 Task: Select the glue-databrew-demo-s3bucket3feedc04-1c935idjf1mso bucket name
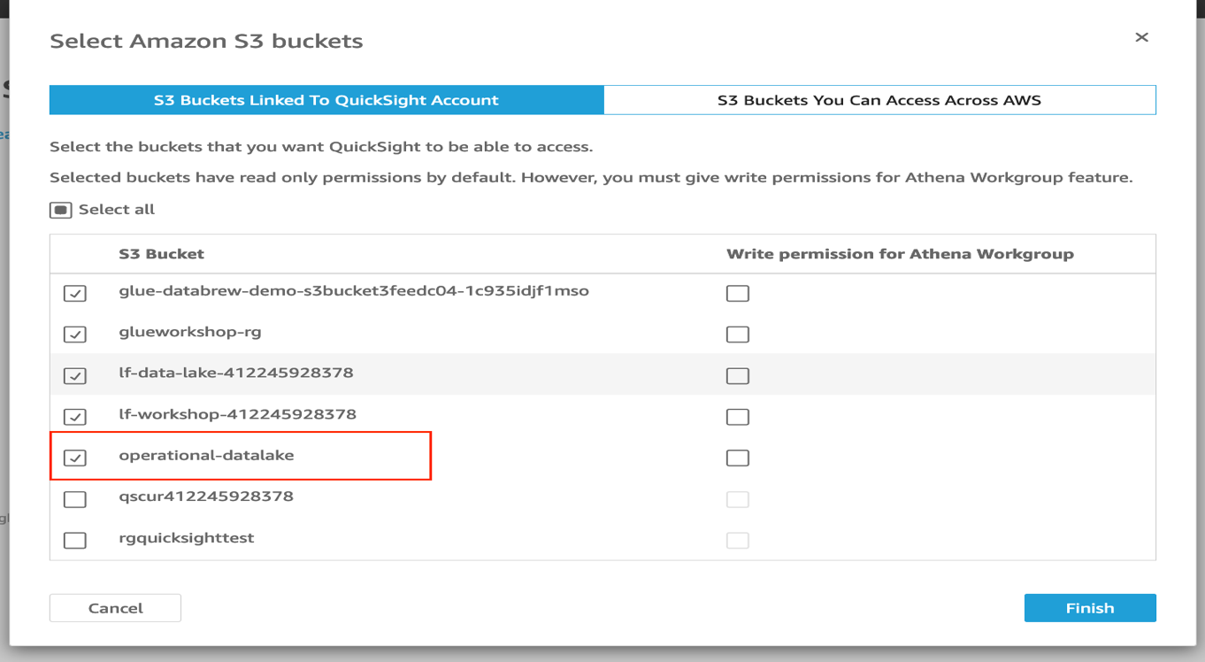(x=354, y=290)
